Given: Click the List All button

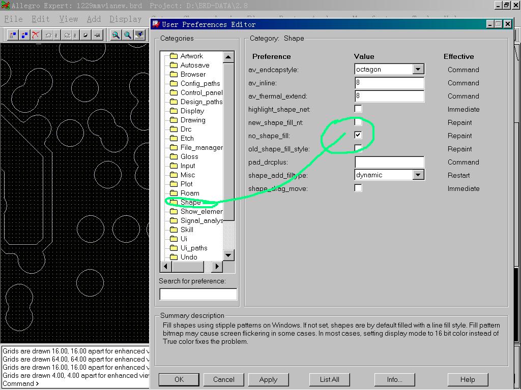Looking at the screenshot, I should pos(329,379).
